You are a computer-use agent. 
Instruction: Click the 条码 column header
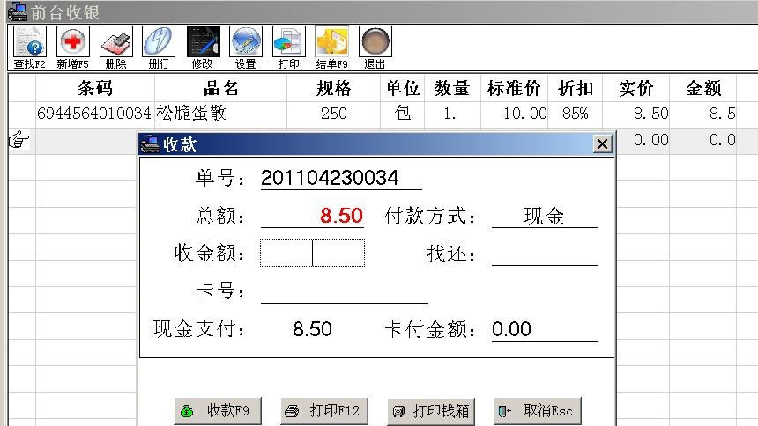pyautogui.click(x=95, y=88)
